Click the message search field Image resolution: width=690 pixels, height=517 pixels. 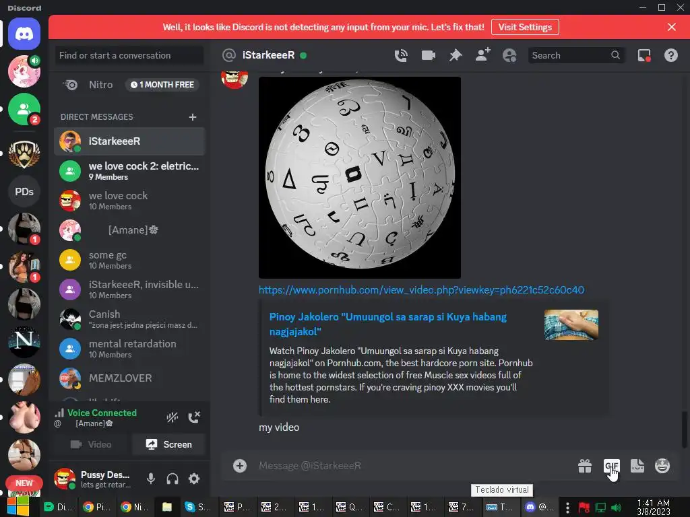pos(576,55)
